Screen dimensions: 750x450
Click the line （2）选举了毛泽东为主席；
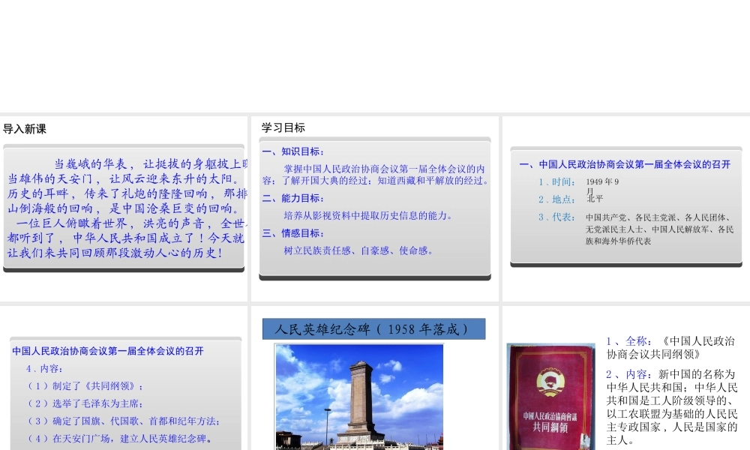pos(84,403)
